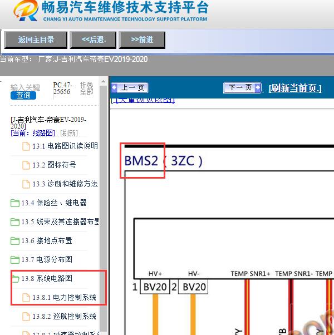This screenshot has width=334, height=335.
Task: Go back with <<后退 button
Action: 93,40
